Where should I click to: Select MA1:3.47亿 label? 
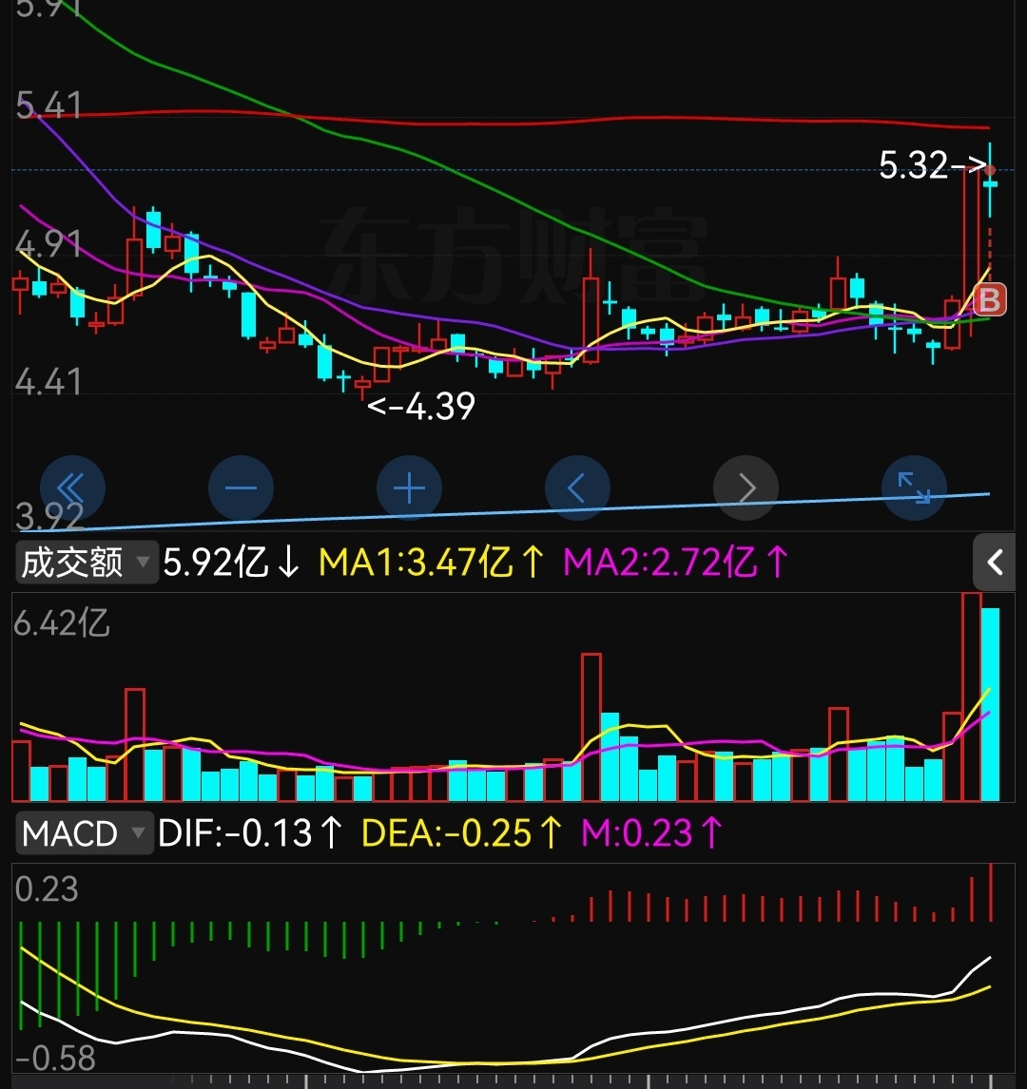coord(431,562)
